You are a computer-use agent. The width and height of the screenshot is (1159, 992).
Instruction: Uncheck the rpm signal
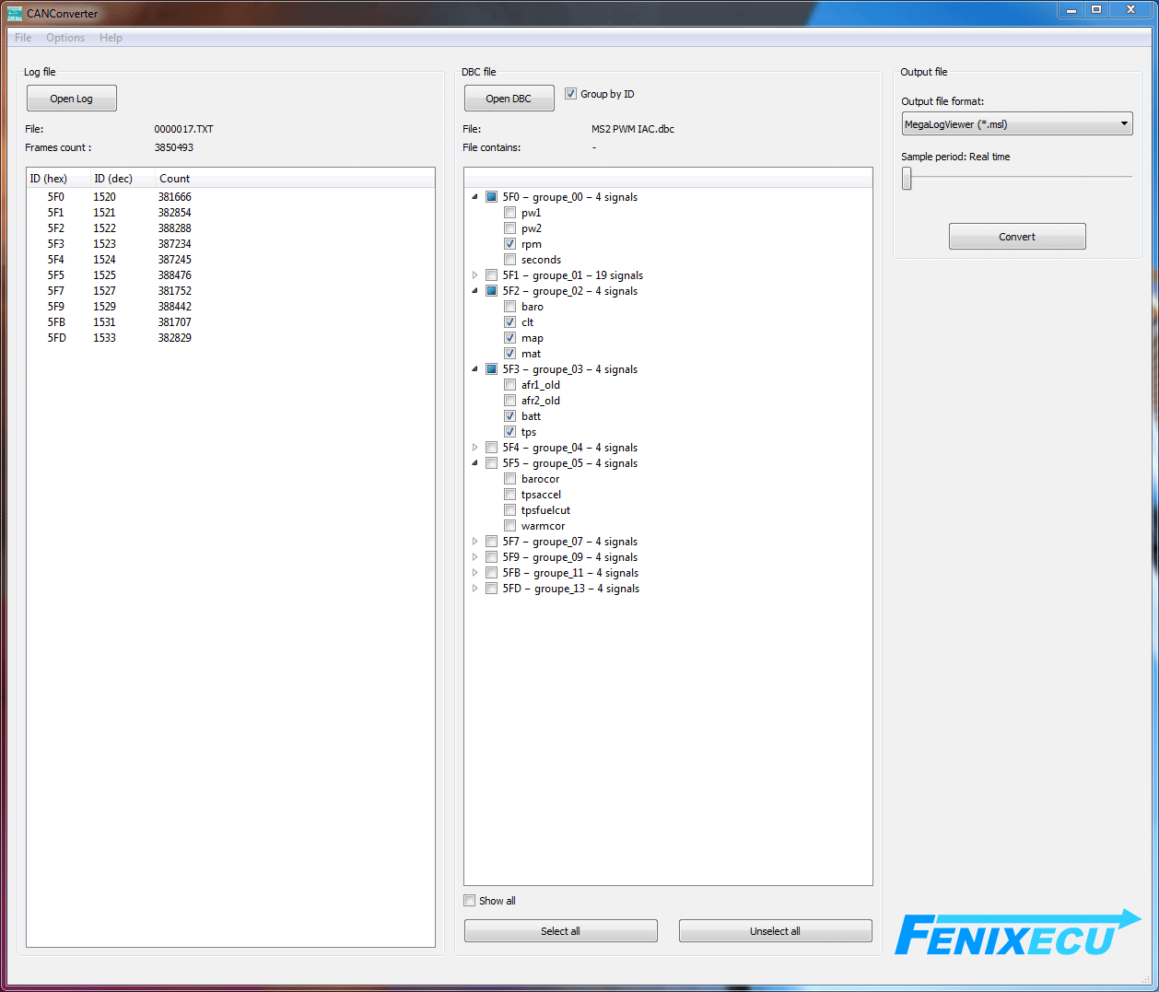[x=509, y=244]
